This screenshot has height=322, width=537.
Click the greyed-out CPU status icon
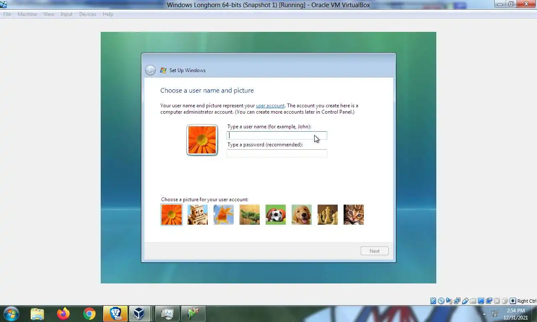(497, 301)
